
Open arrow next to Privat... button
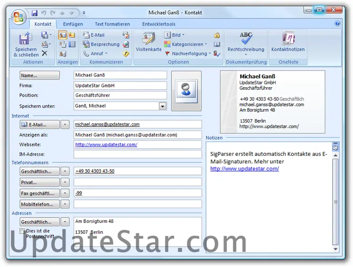coord(65,182)
